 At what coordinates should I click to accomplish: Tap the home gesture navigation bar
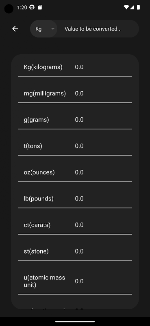click(75, 322)
